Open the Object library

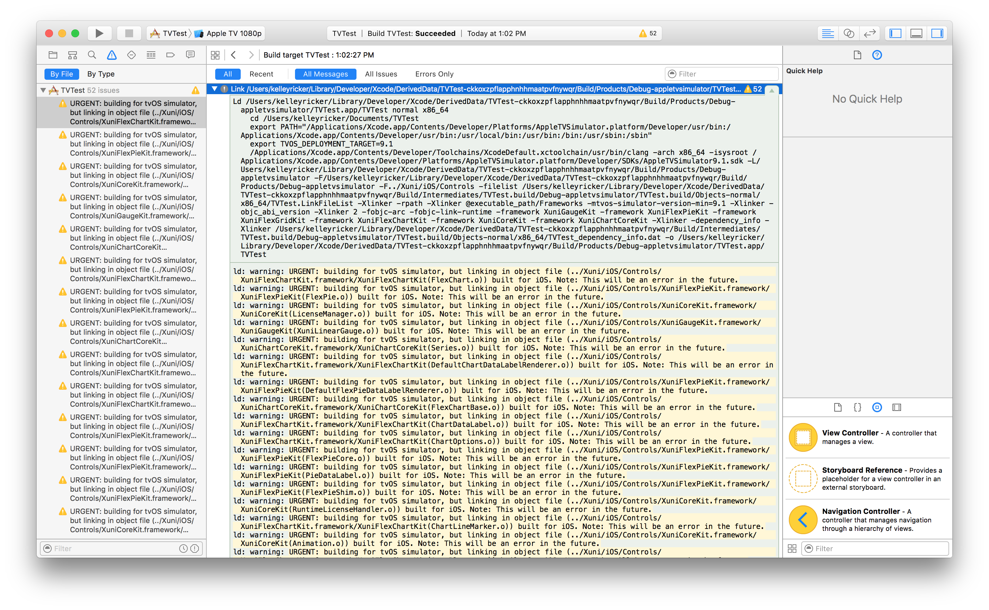877,407
